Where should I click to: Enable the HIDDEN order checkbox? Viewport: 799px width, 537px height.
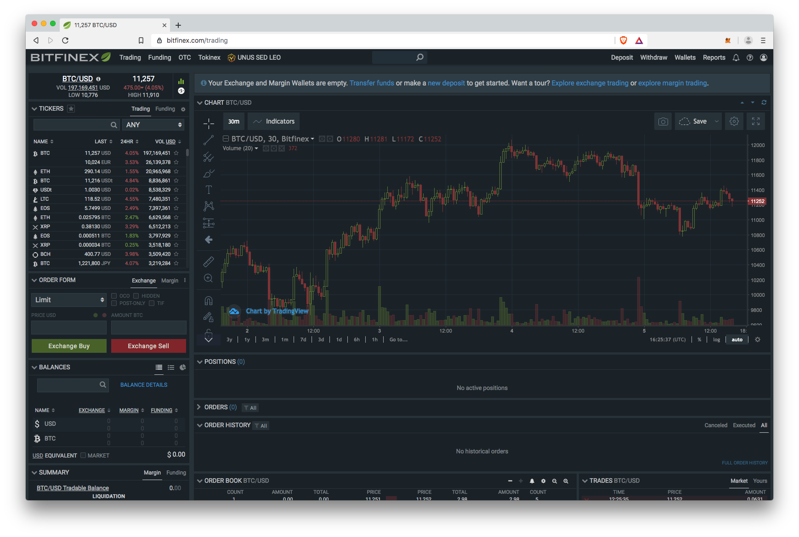136,296
